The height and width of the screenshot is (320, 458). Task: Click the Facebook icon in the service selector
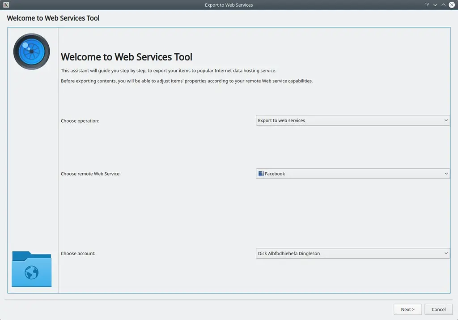[261, 173]
